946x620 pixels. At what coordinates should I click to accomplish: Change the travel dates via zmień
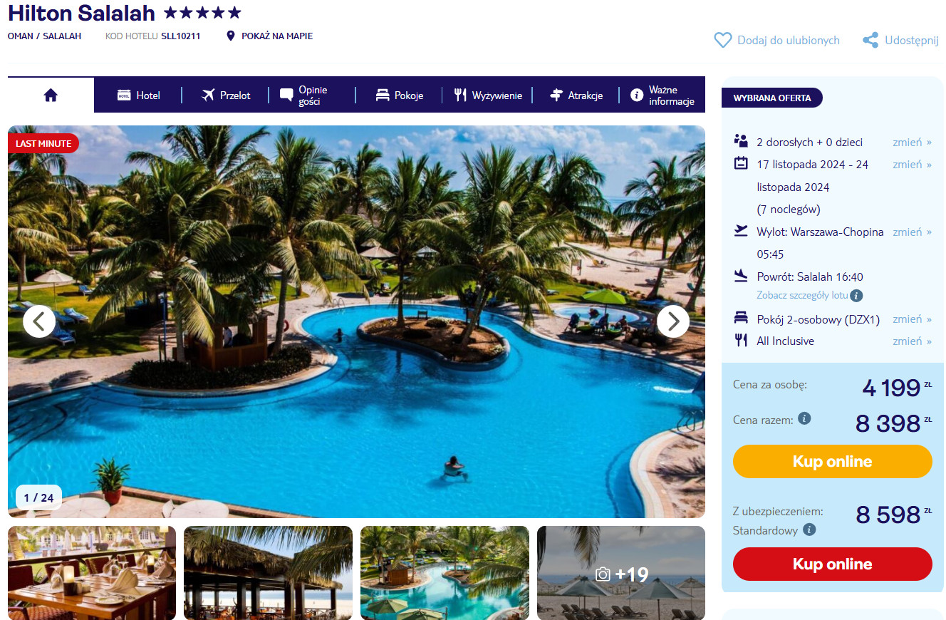[x=912, y=164]
